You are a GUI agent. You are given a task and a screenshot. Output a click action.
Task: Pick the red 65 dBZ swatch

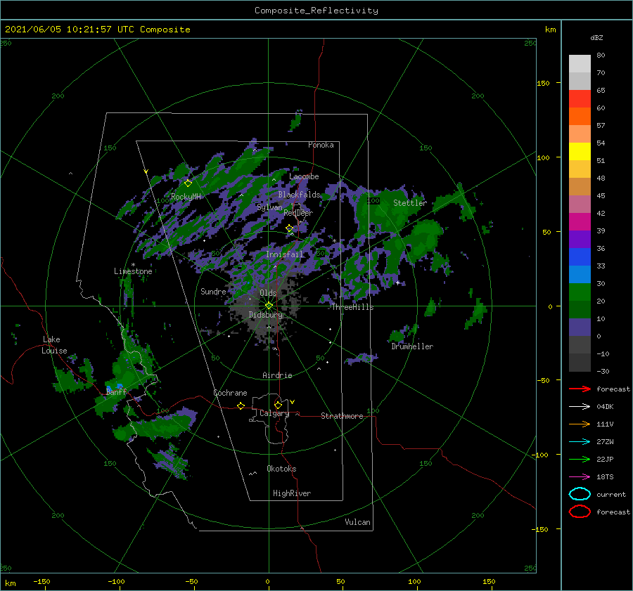point(580,98)
